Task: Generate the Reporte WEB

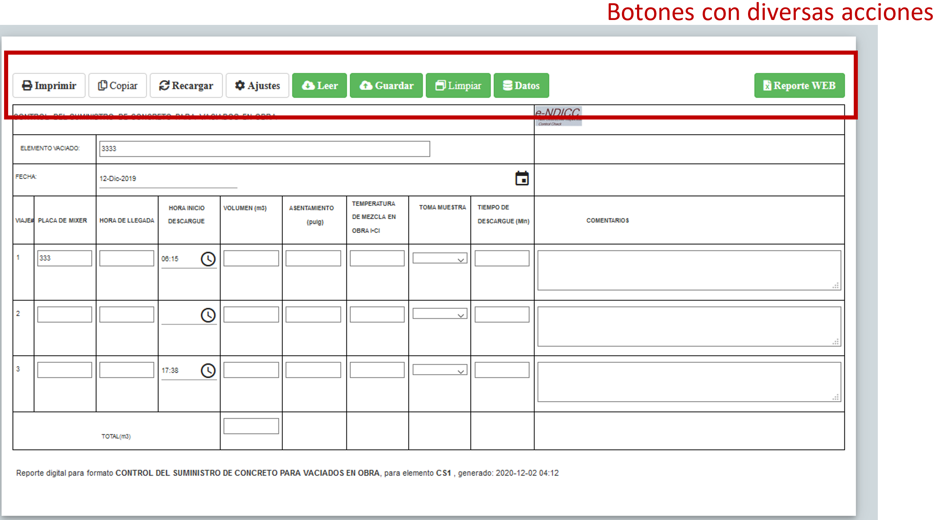Action: 799,86
